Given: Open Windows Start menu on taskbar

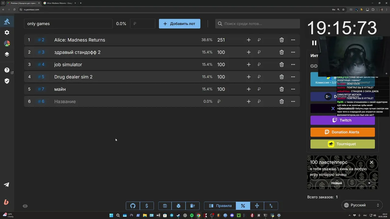Looking at the screenshot, I should coord(111,215).
